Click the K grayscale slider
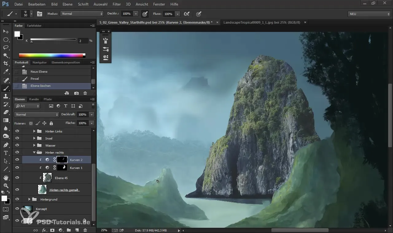 53,39
